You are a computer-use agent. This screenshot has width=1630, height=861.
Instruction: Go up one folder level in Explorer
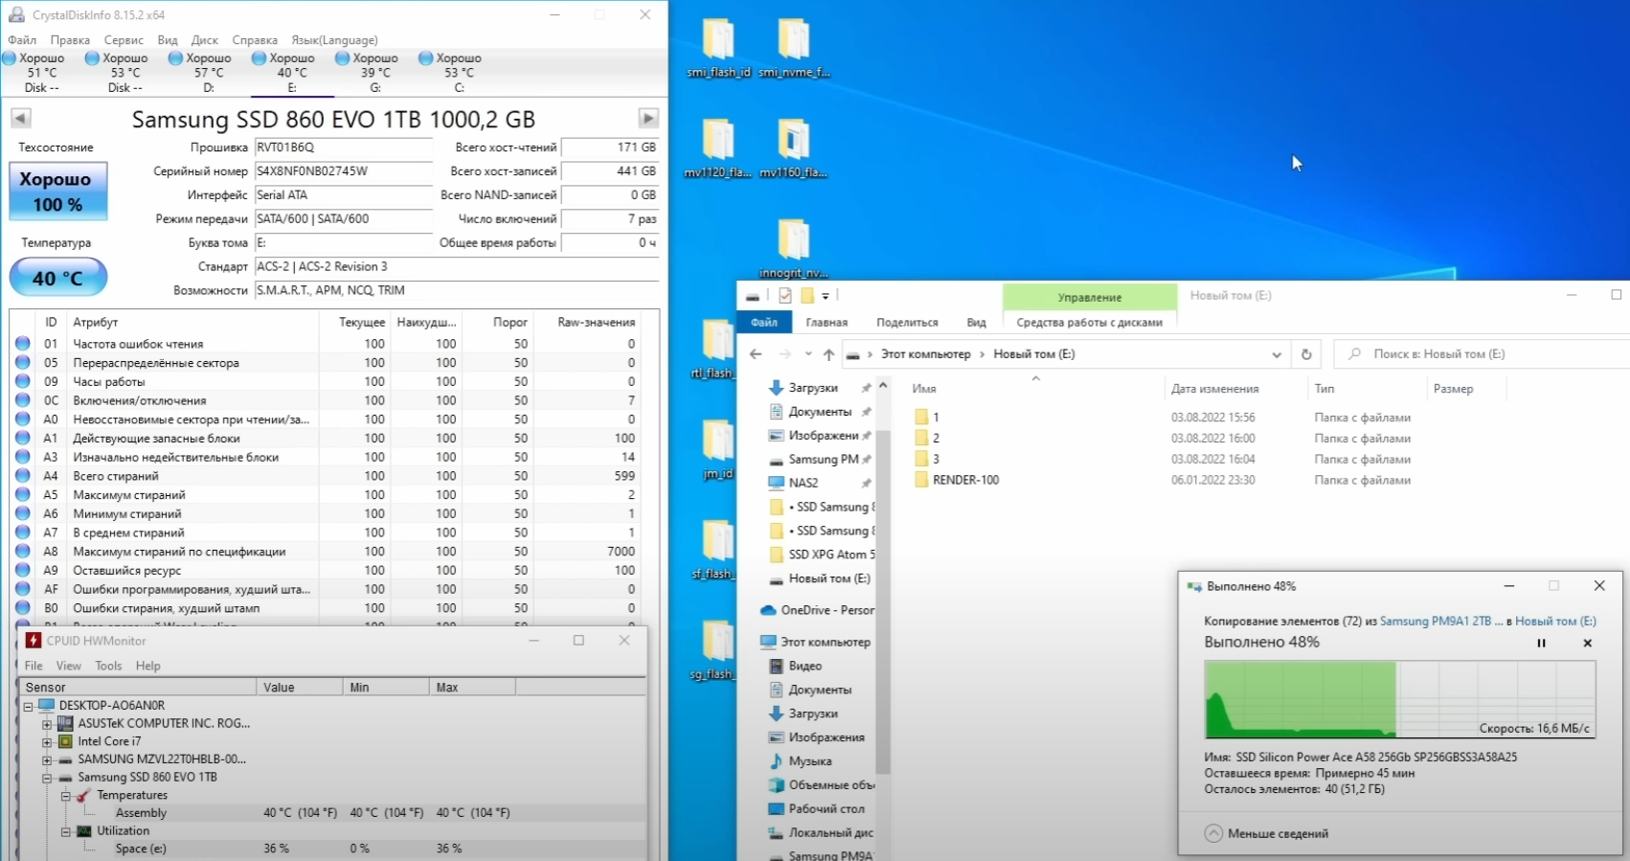point(828,354)
